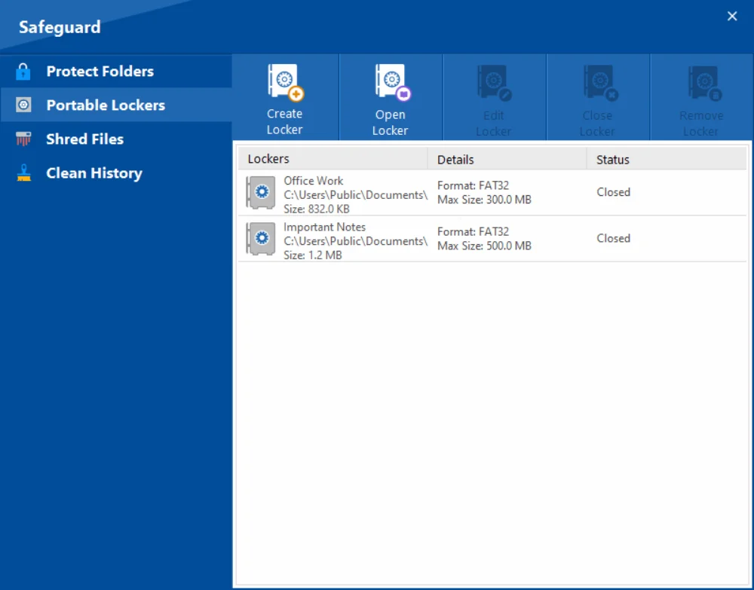
Task: Select the Important Notes locker safe icon
Action: [x=261, y=239]
